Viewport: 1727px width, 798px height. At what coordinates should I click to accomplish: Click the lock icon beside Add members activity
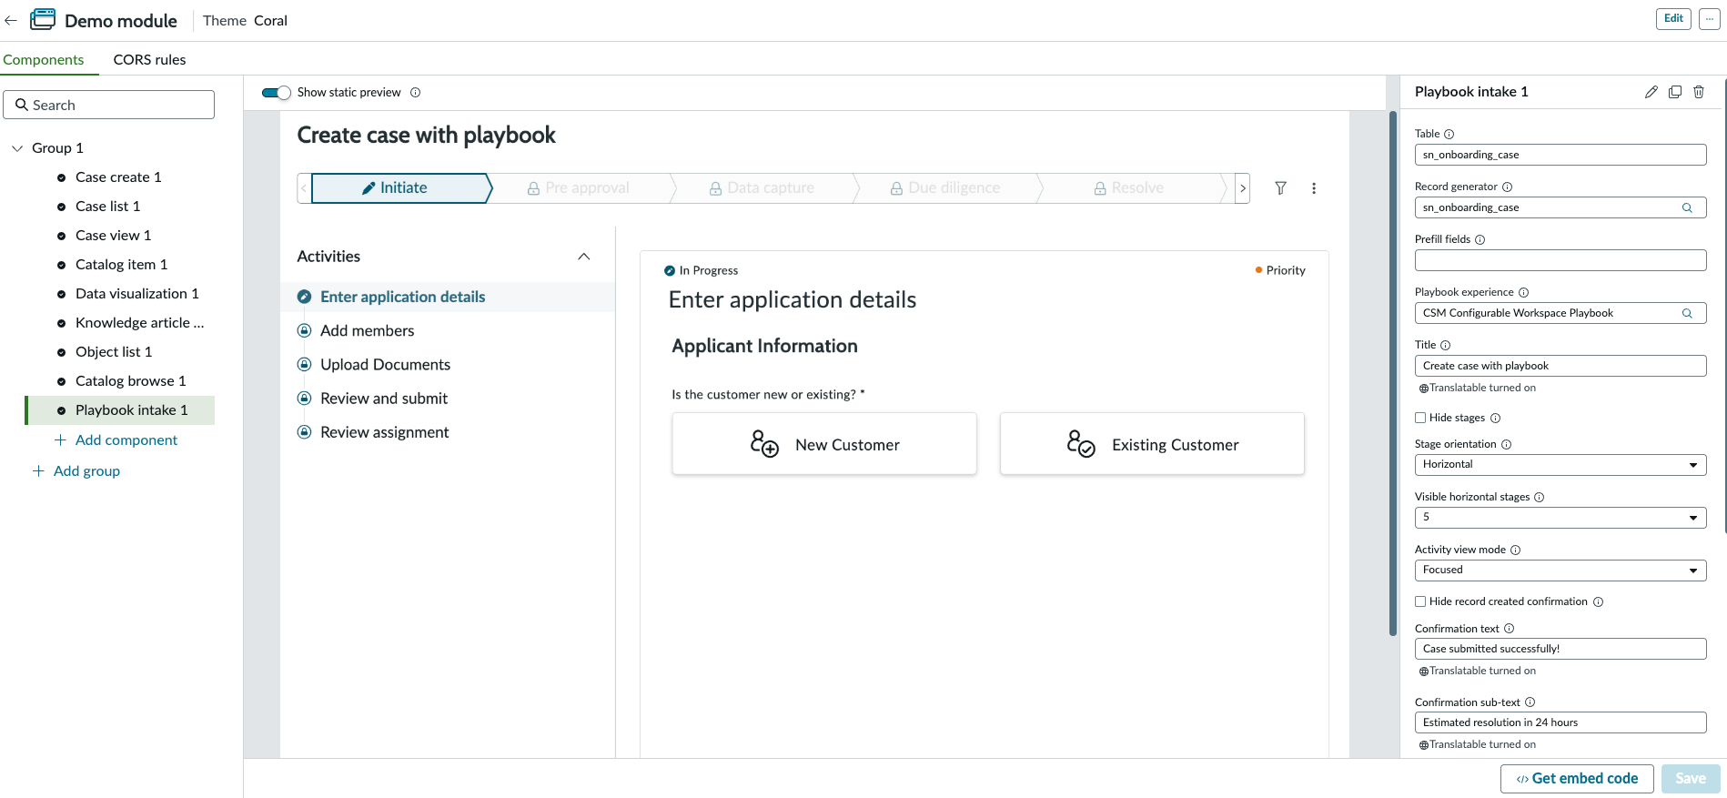point(305,330)
